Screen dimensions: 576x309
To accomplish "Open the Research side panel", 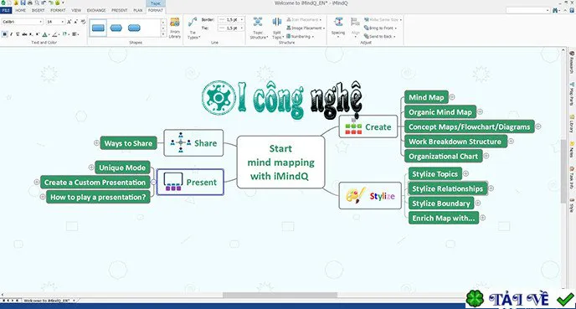I will coord(572,63).
